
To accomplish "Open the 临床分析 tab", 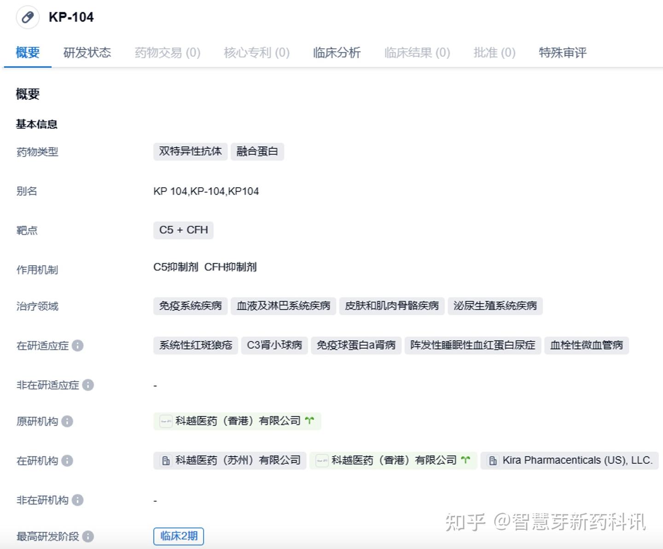I will pos(337,53).
